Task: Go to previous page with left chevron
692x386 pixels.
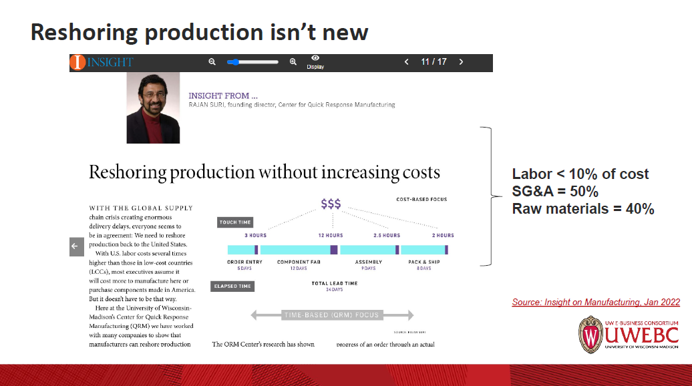Action: point(406,61)
